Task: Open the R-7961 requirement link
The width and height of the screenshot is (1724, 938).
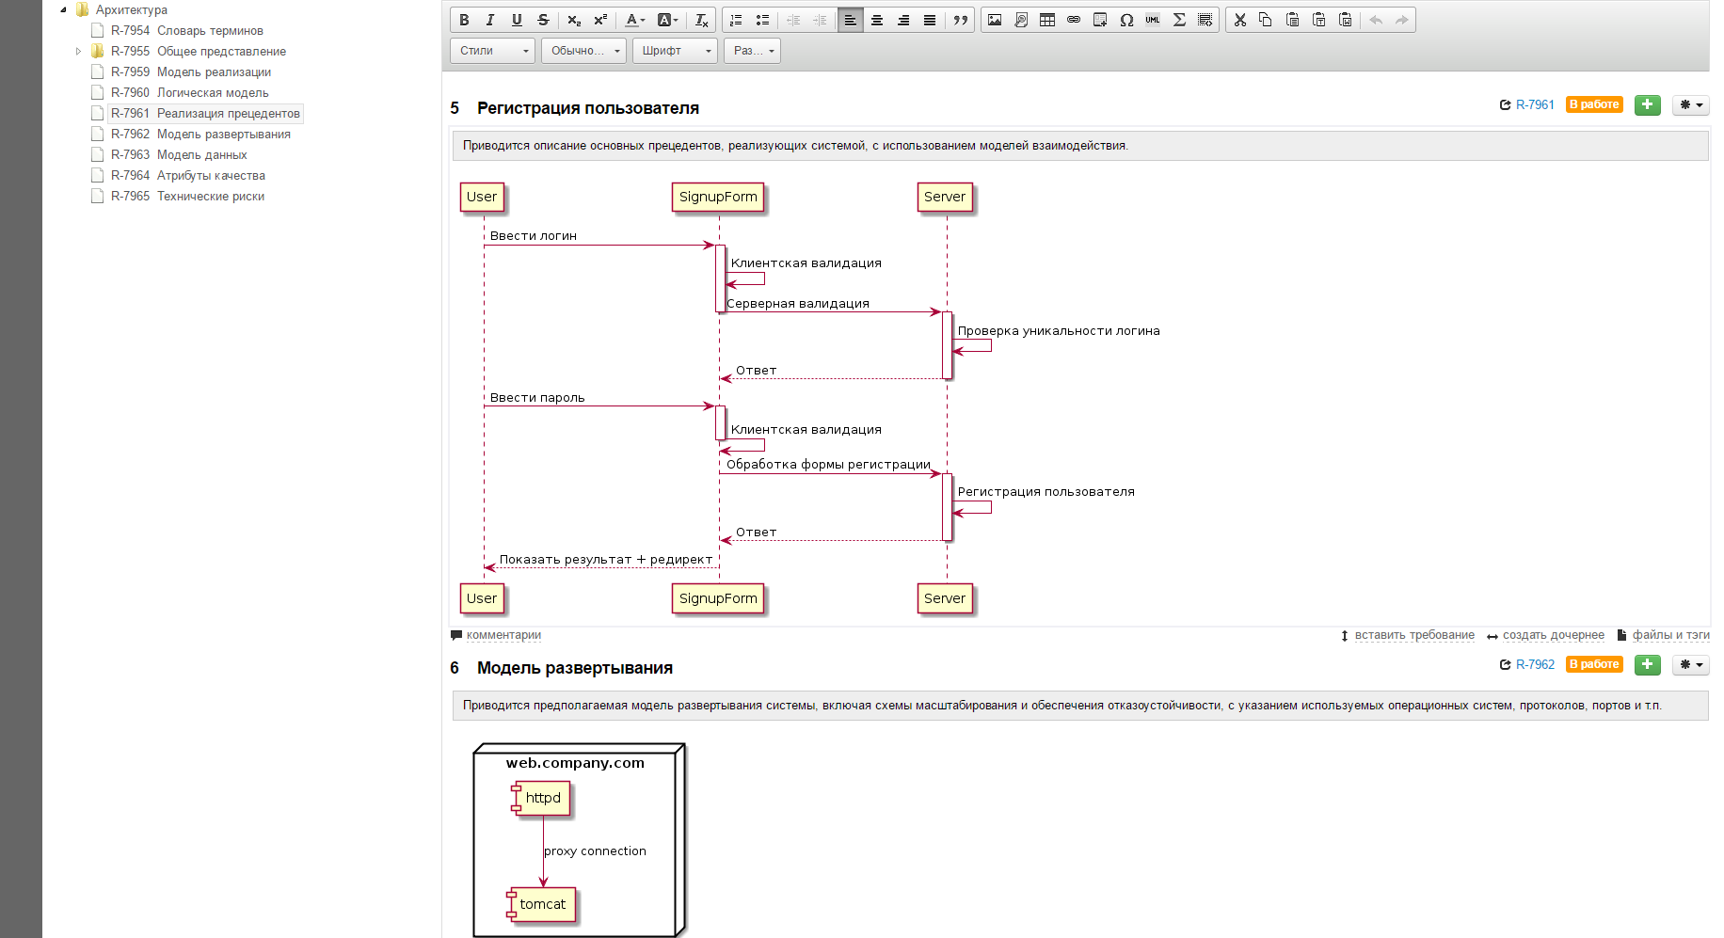Action: pyautogui.click(x=1535, y=105)
